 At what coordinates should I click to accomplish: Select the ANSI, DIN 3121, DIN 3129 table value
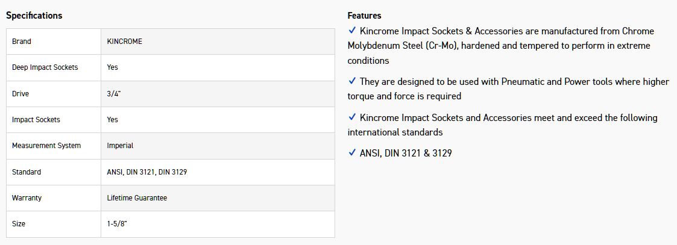pos(147,172)
